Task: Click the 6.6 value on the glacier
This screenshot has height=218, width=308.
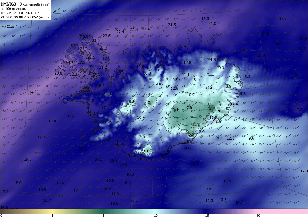Action: [198, 117]
